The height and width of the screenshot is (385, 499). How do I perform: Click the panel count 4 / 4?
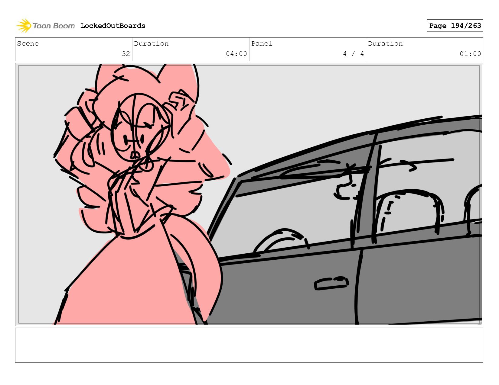[x=353, y=54]
